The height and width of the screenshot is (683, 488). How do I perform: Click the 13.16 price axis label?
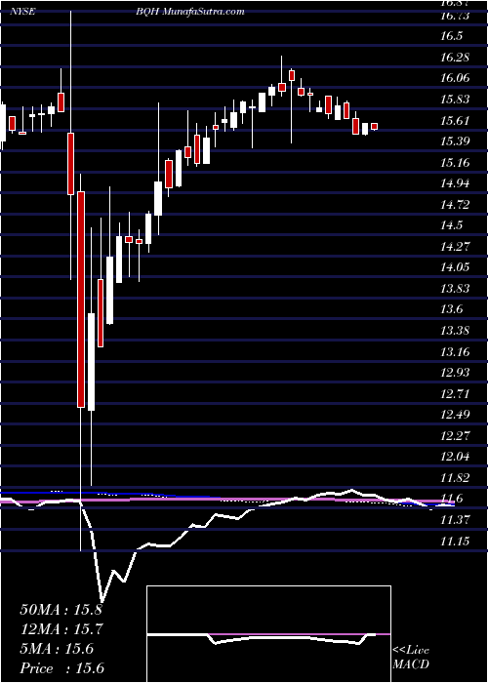[455, 352]
